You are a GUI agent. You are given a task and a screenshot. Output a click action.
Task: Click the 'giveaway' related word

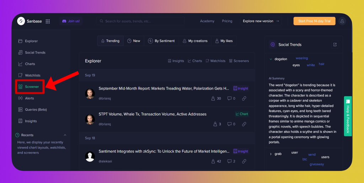coord(317,164)
